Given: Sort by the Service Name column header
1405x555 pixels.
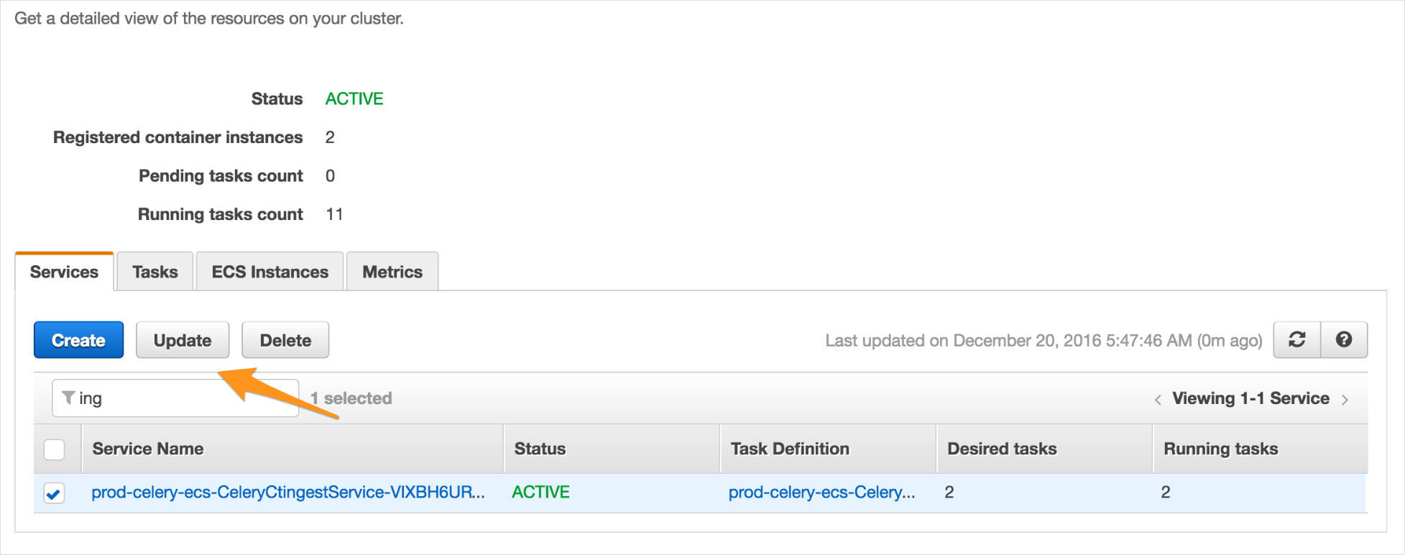Looking at the screenshot, I should point(148,449).
